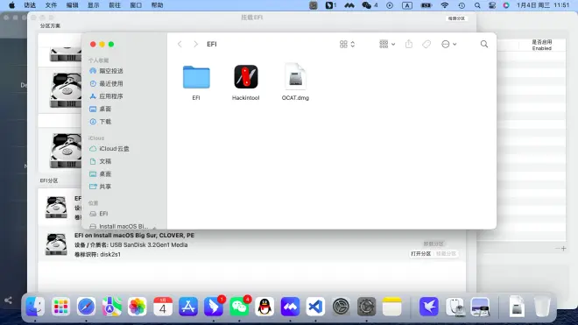578x325 pixels.
Task: Open iCloud Drive in the sidebar
Action: [x=109, y=149]
